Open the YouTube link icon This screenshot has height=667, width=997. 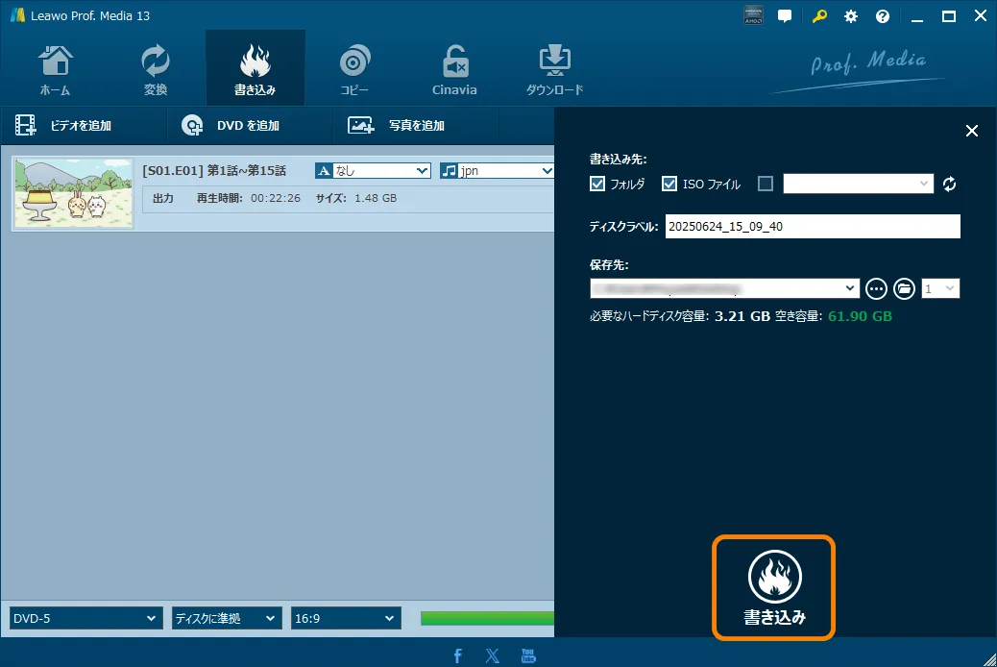[x=528, y=655]
